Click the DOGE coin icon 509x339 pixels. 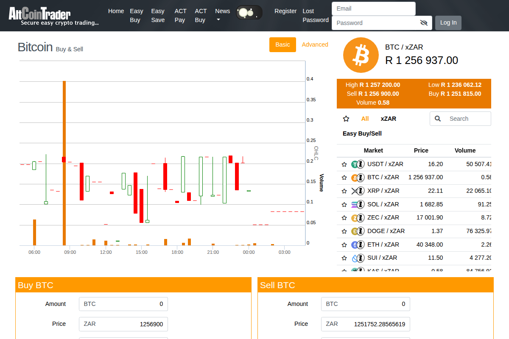tap(355, 231)
